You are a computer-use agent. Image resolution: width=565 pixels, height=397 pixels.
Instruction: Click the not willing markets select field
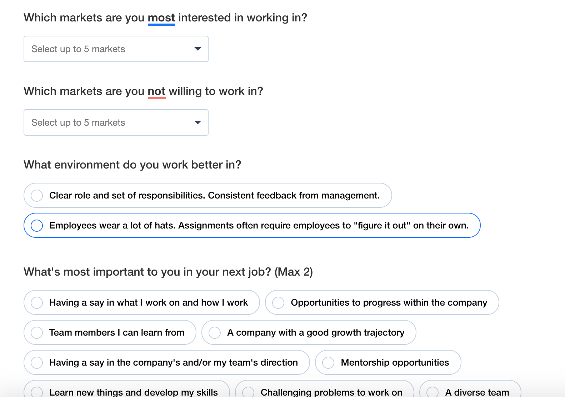[116, 122]
